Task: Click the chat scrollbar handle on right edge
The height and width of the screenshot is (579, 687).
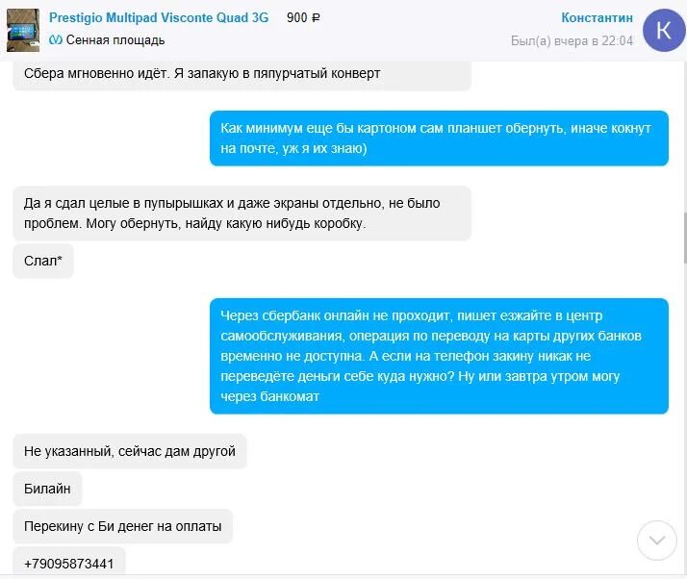Action: click(x=685, y=238)
